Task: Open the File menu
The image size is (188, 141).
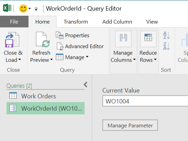Action: (x=14, y=22)
